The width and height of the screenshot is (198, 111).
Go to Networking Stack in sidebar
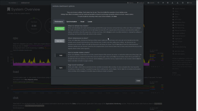pos(179,22)
